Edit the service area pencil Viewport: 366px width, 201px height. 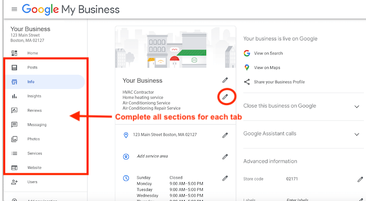point(225,157)
